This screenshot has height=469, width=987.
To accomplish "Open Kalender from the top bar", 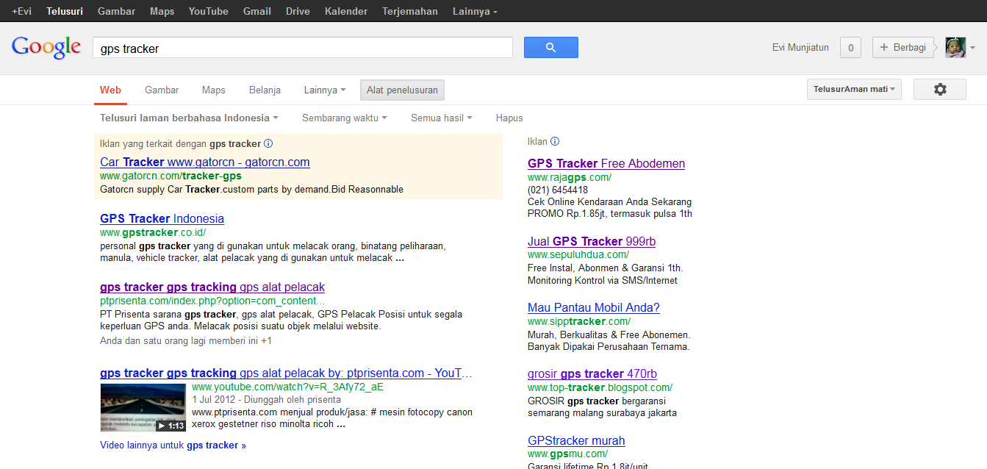I will coord(346,11).
